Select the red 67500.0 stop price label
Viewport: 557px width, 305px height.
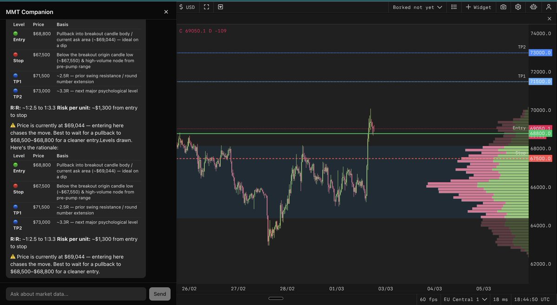(540, 159)
